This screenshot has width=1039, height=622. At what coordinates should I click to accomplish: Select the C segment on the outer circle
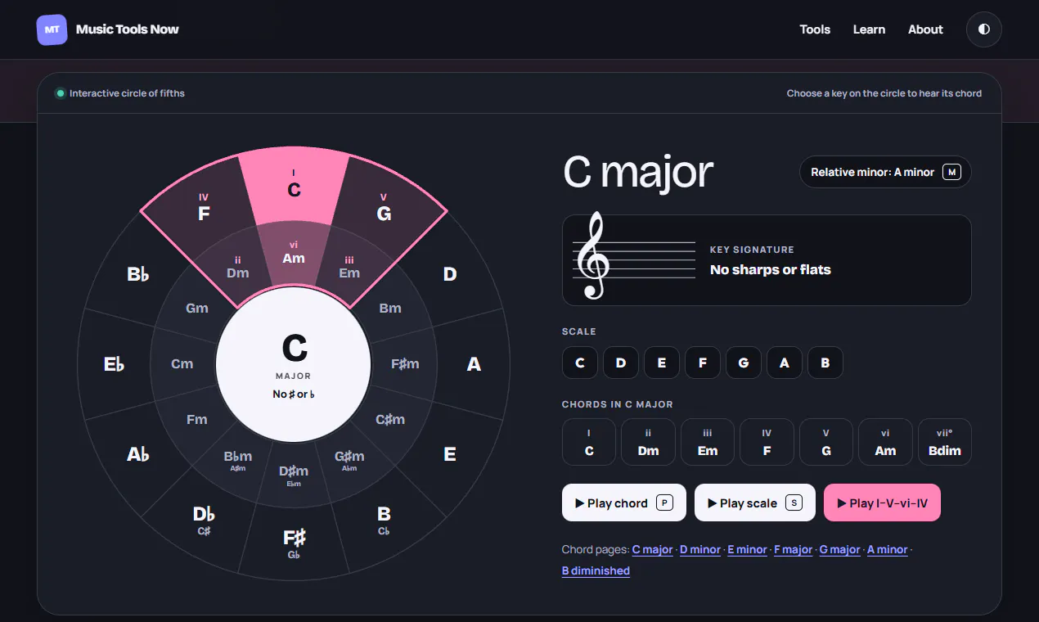[x=294, y=187]
